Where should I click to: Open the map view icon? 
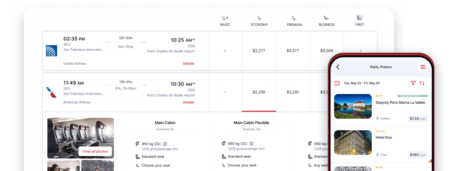click(x=423, y=67)
